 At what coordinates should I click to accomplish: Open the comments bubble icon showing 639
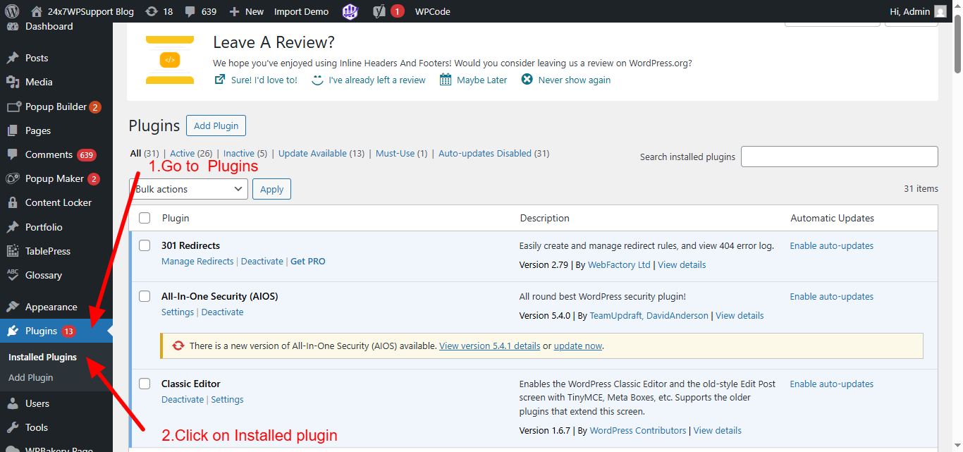pos(190,12)
